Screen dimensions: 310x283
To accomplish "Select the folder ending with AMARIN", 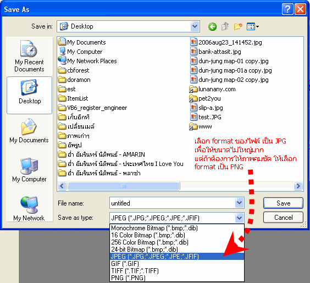I will tap(102, 154).
